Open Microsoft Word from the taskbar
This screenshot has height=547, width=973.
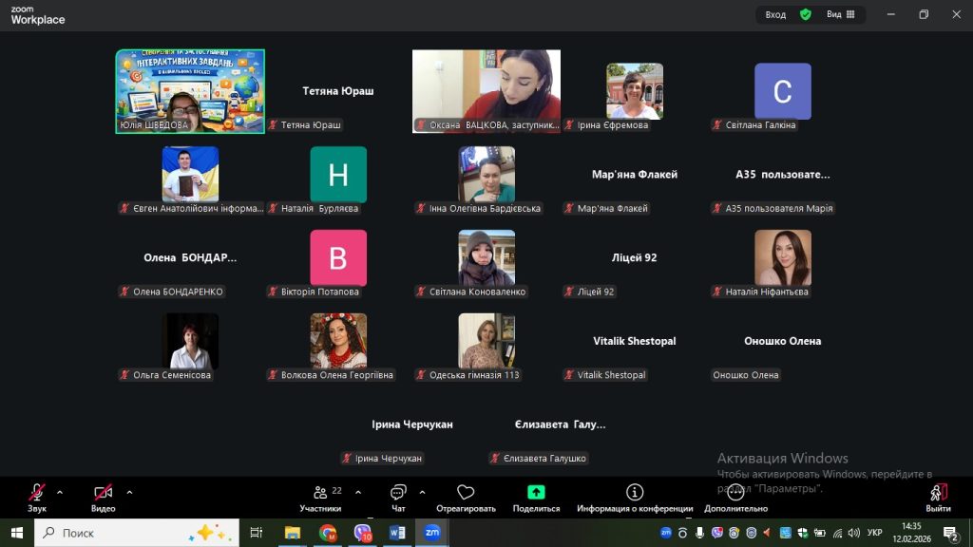point(397,533)
